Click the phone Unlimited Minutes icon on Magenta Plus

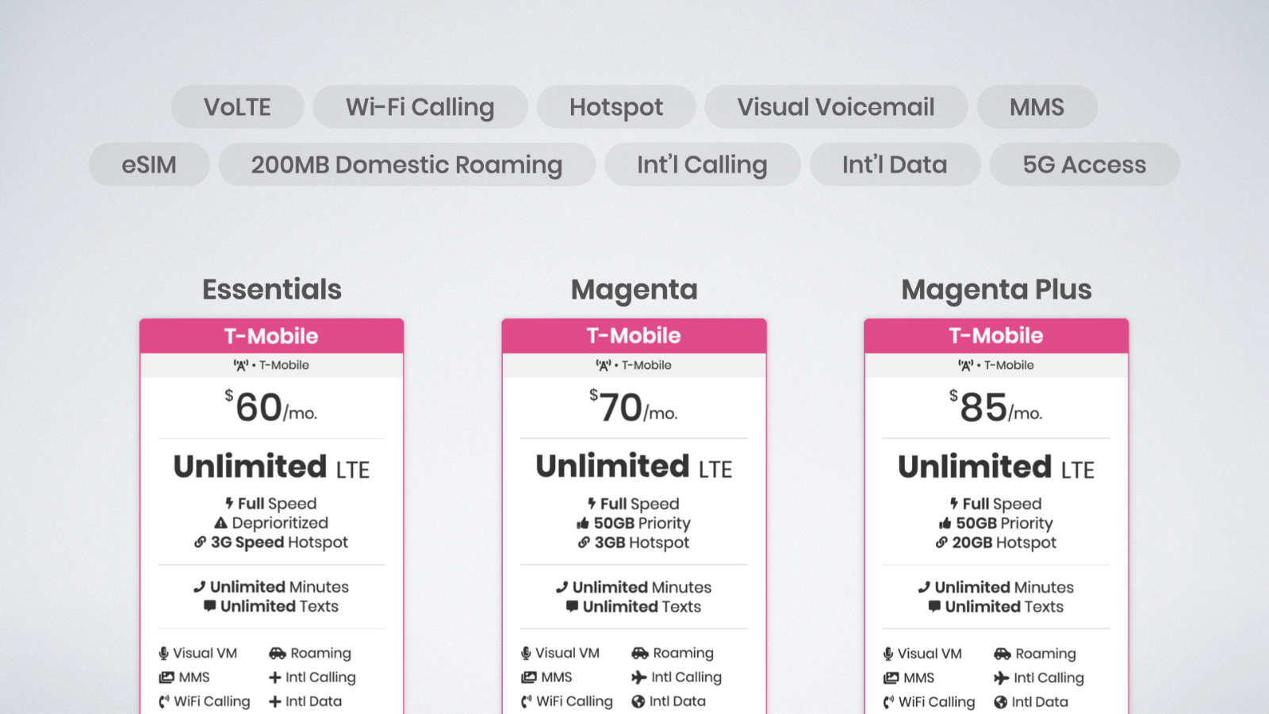[926, 587]
